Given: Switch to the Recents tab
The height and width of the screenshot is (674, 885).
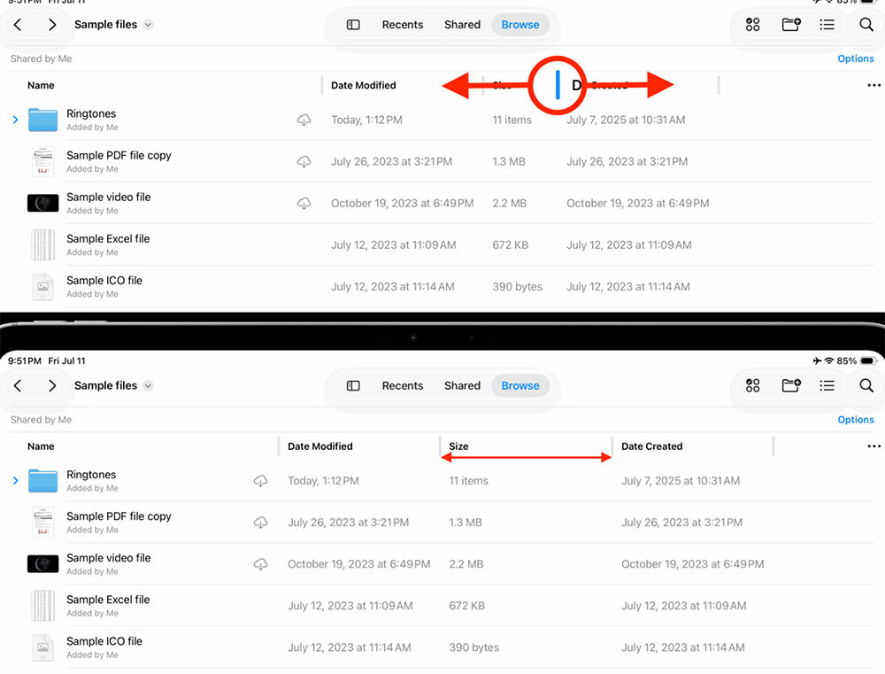Looking at the screenshot, I should (403, 24).
